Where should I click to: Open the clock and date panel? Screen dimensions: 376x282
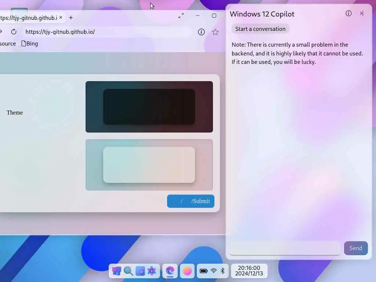tap(249, 271)
